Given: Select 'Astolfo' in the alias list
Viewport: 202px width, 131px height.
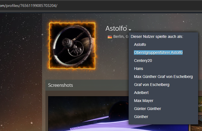Looking at the screenshot, I should 140,44.
